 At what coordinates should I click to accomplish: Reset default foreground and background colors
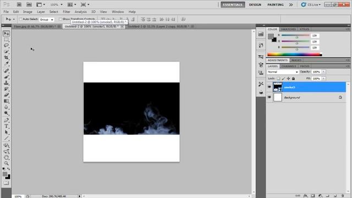tap(4, 169)
